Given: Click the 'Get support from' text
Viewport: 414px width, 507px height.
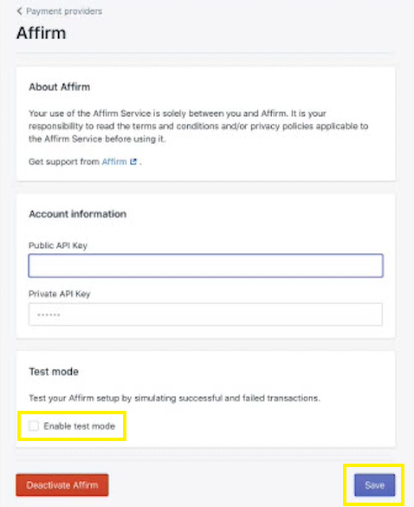Looking at the screenshot, I should click(x=64, y=161).
